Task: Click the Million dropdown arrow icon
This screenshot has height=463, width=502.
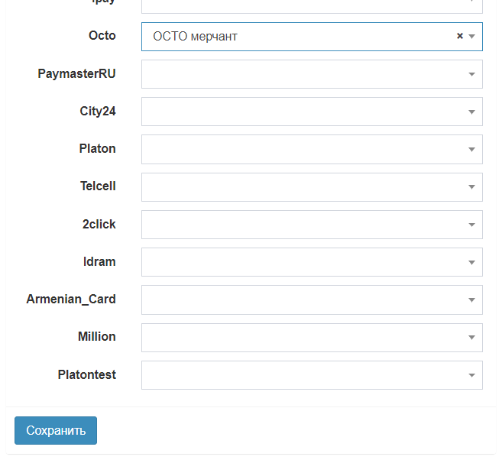Action: point(472,337)
